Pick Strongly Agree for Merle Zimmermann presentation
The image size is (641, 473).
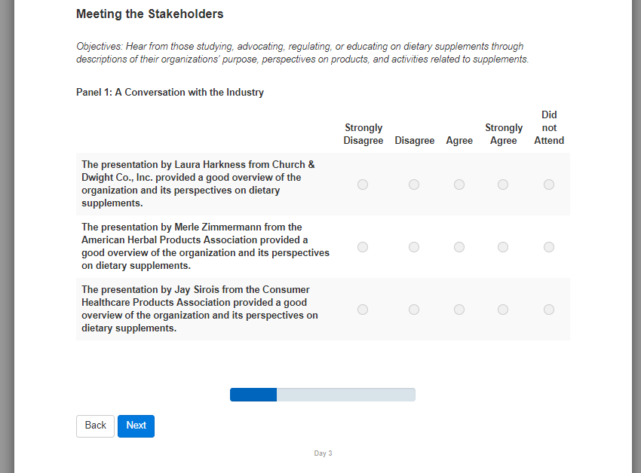pyautogui.click(x=503, y=247)
